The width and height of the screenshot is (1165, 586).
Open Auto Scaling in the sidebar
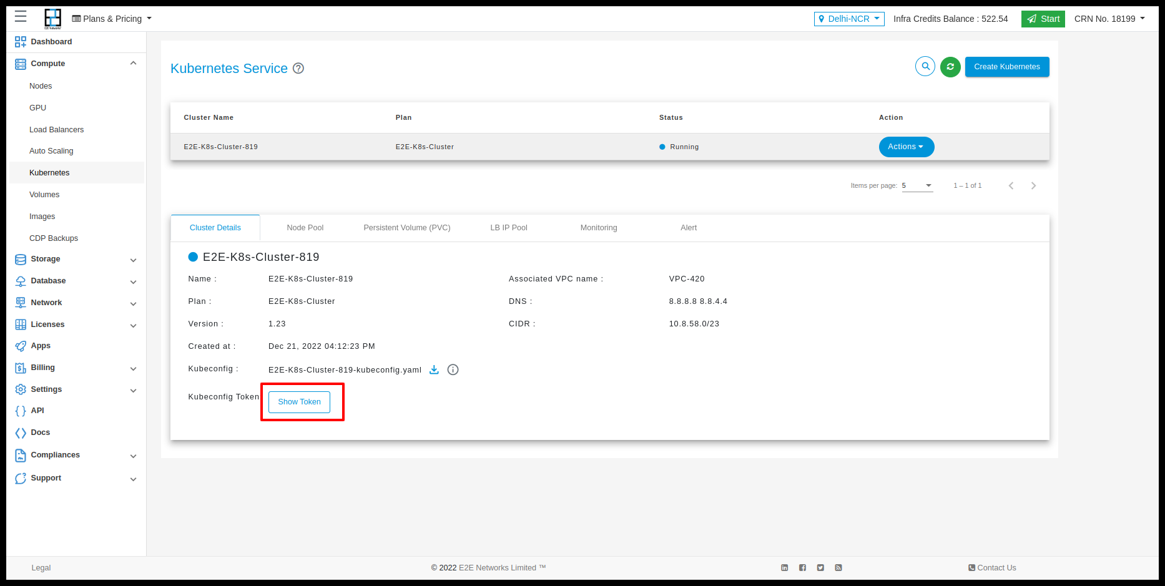pos(51,151)
